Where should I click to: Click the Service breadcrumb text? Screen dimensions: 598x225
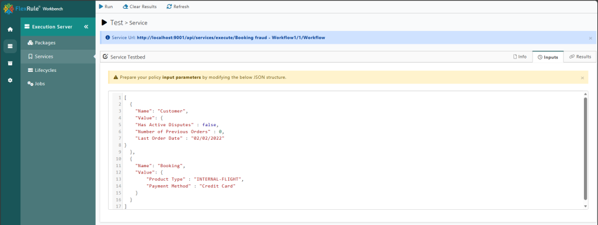(x=138, y=23)
